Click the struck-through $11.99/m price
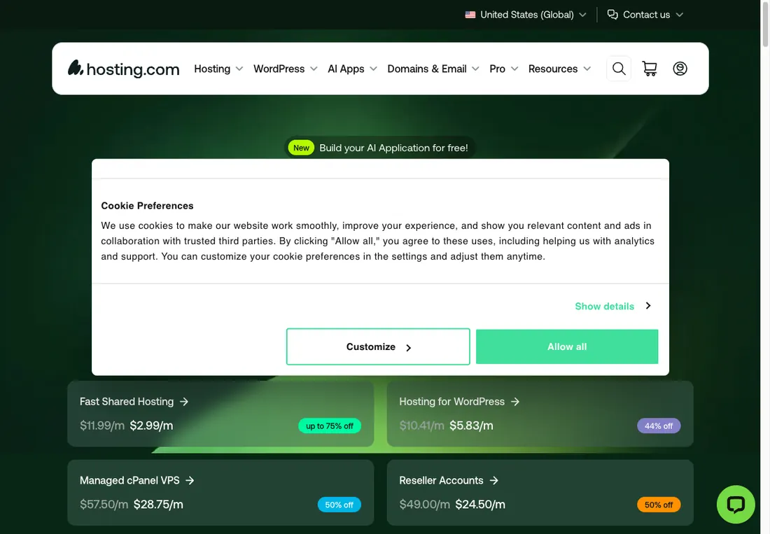This screenshot has width=770, height=534. pyautogui.click(x=102, y=426)
